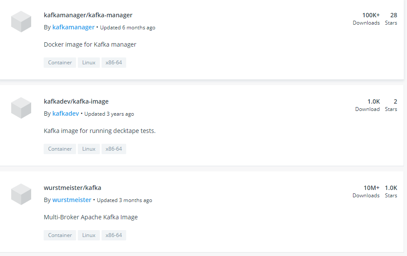Visit the wurstmeister publisher profile link

pos(72,200)
